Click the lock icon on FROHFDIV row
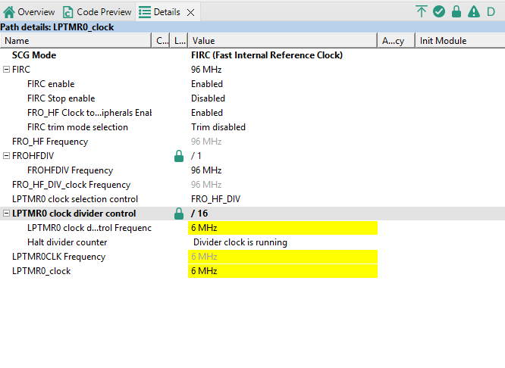Screen dimensions: 505x368 [179, 156]
